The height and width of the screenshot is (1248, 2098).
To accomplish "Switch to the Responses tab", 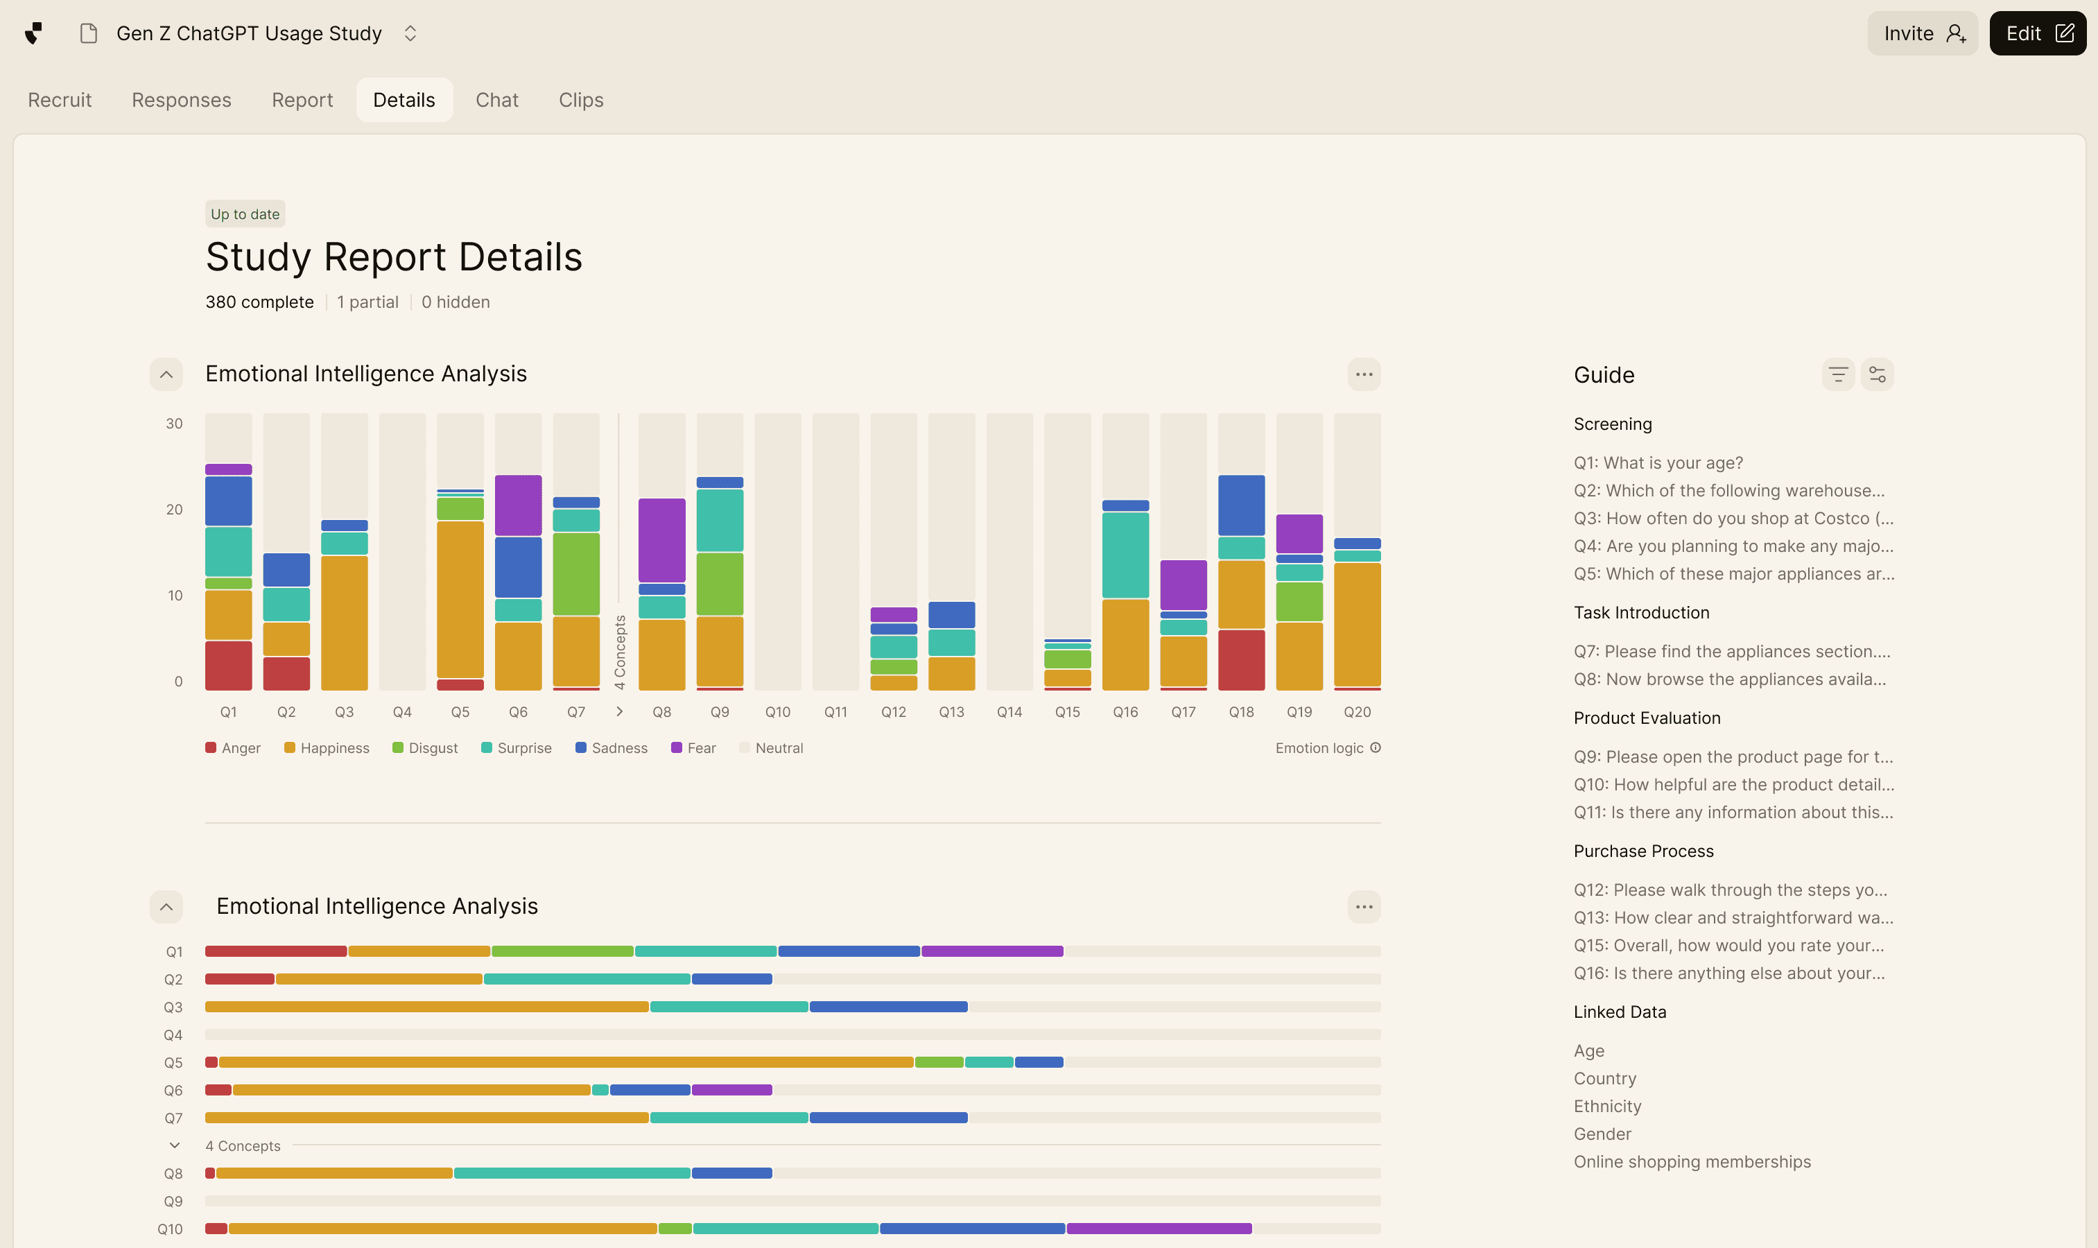I will click(x=182, y=100).
